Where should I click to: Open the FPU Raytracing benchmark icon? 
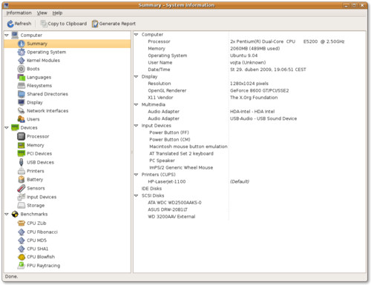(22, 266)
